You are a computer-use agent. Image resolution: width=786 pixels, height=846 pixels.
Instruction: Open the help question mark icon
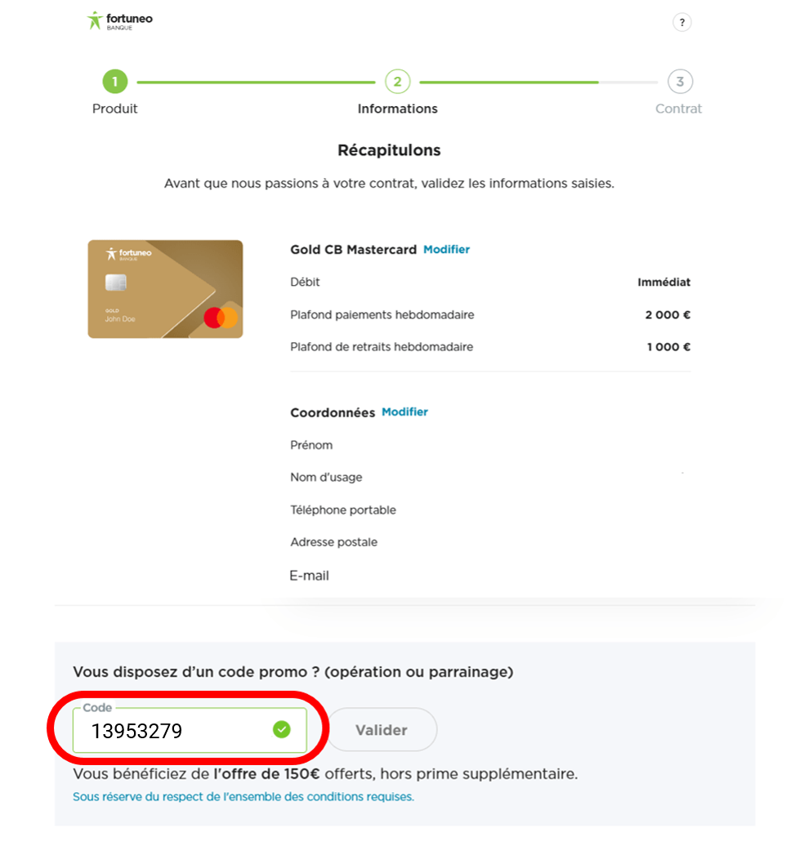[x=682, y=22]
